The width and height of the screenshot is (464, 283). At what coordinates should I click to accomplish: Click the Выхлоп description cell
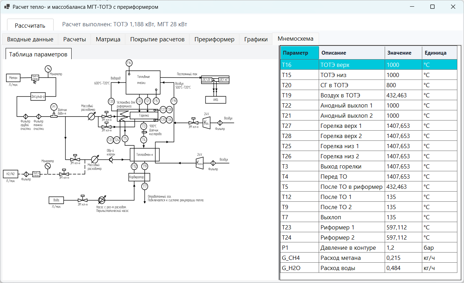[352, 217]
